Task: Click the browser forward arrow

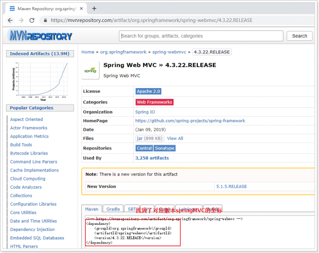Action: (20, 20)
